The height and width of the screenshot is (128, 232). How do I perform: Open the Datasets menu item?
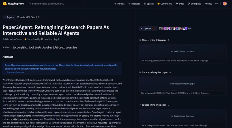coord(134,4)
